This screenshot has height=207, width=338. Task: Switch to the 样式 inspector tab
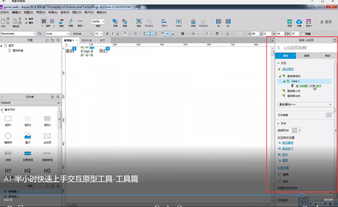327,56
